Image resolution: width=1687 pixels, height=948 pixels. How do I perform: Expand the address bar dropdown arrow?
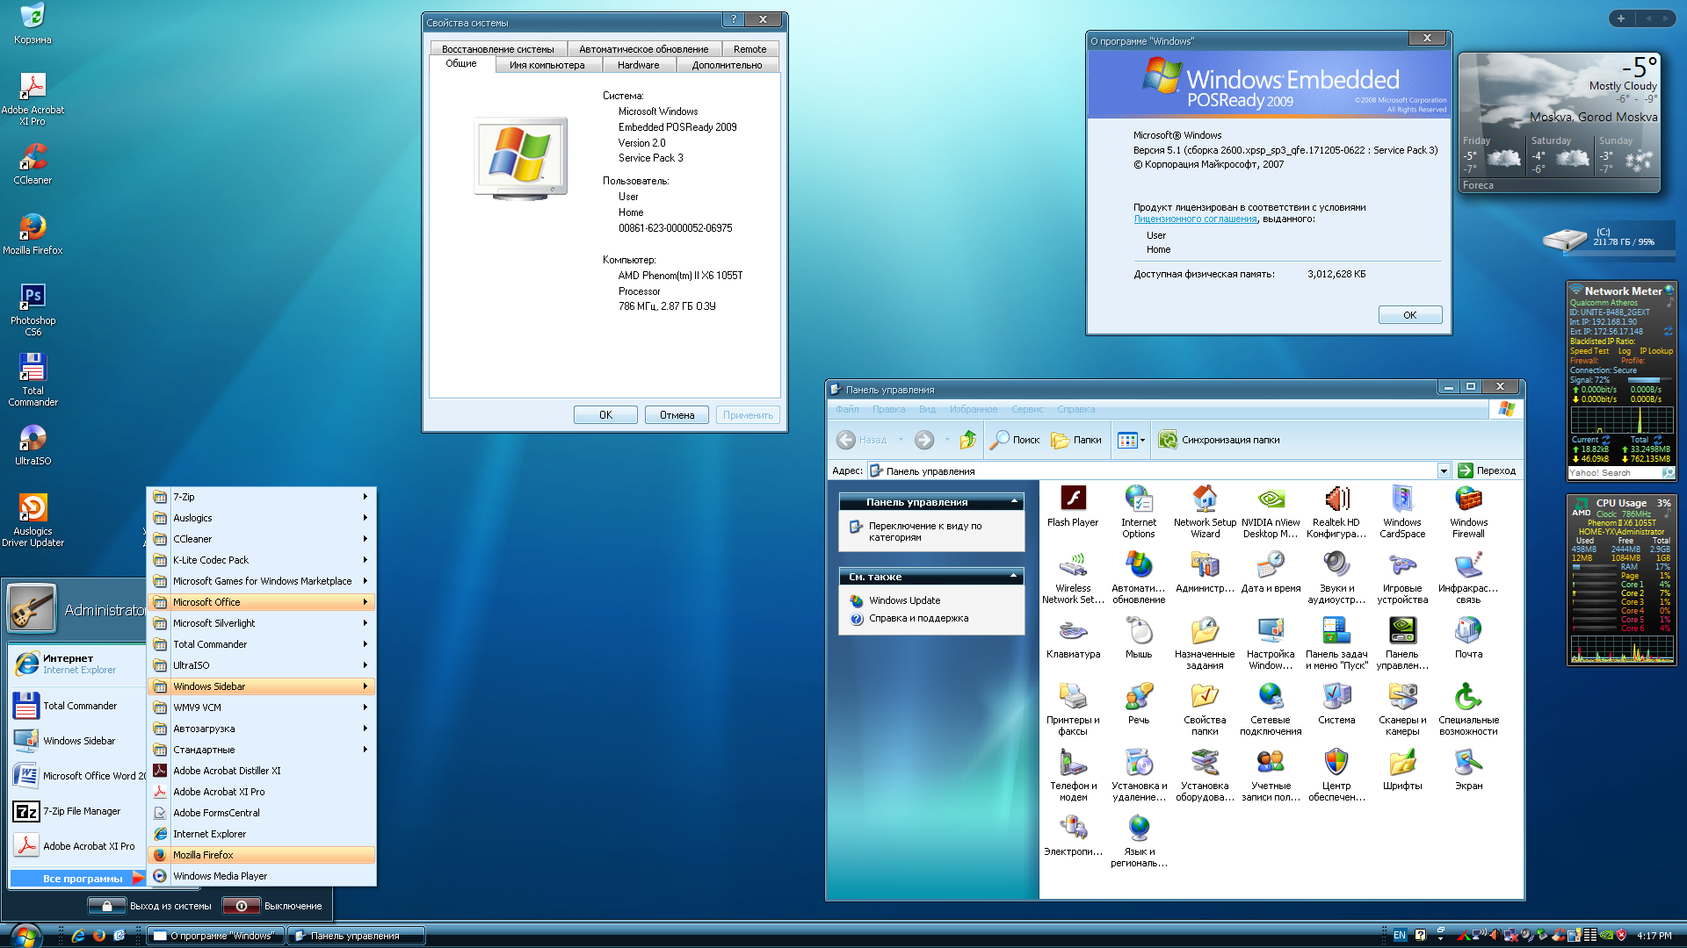(x=1444, y=470)
